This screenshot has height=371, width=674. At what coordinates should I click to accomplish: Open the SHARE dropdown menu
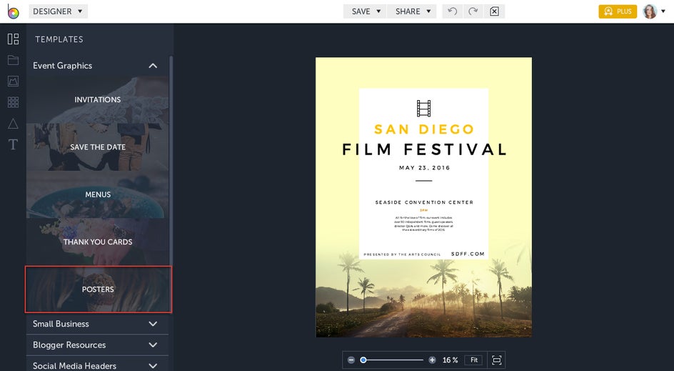click(x=413, y=11)
